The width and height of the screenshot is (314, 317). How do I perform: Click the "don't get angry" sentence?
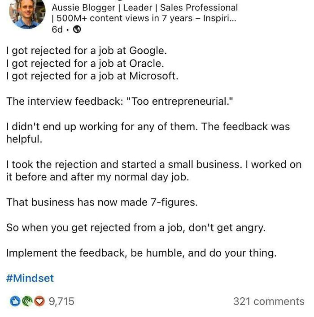pyautogui.click(x=136, y=227)
